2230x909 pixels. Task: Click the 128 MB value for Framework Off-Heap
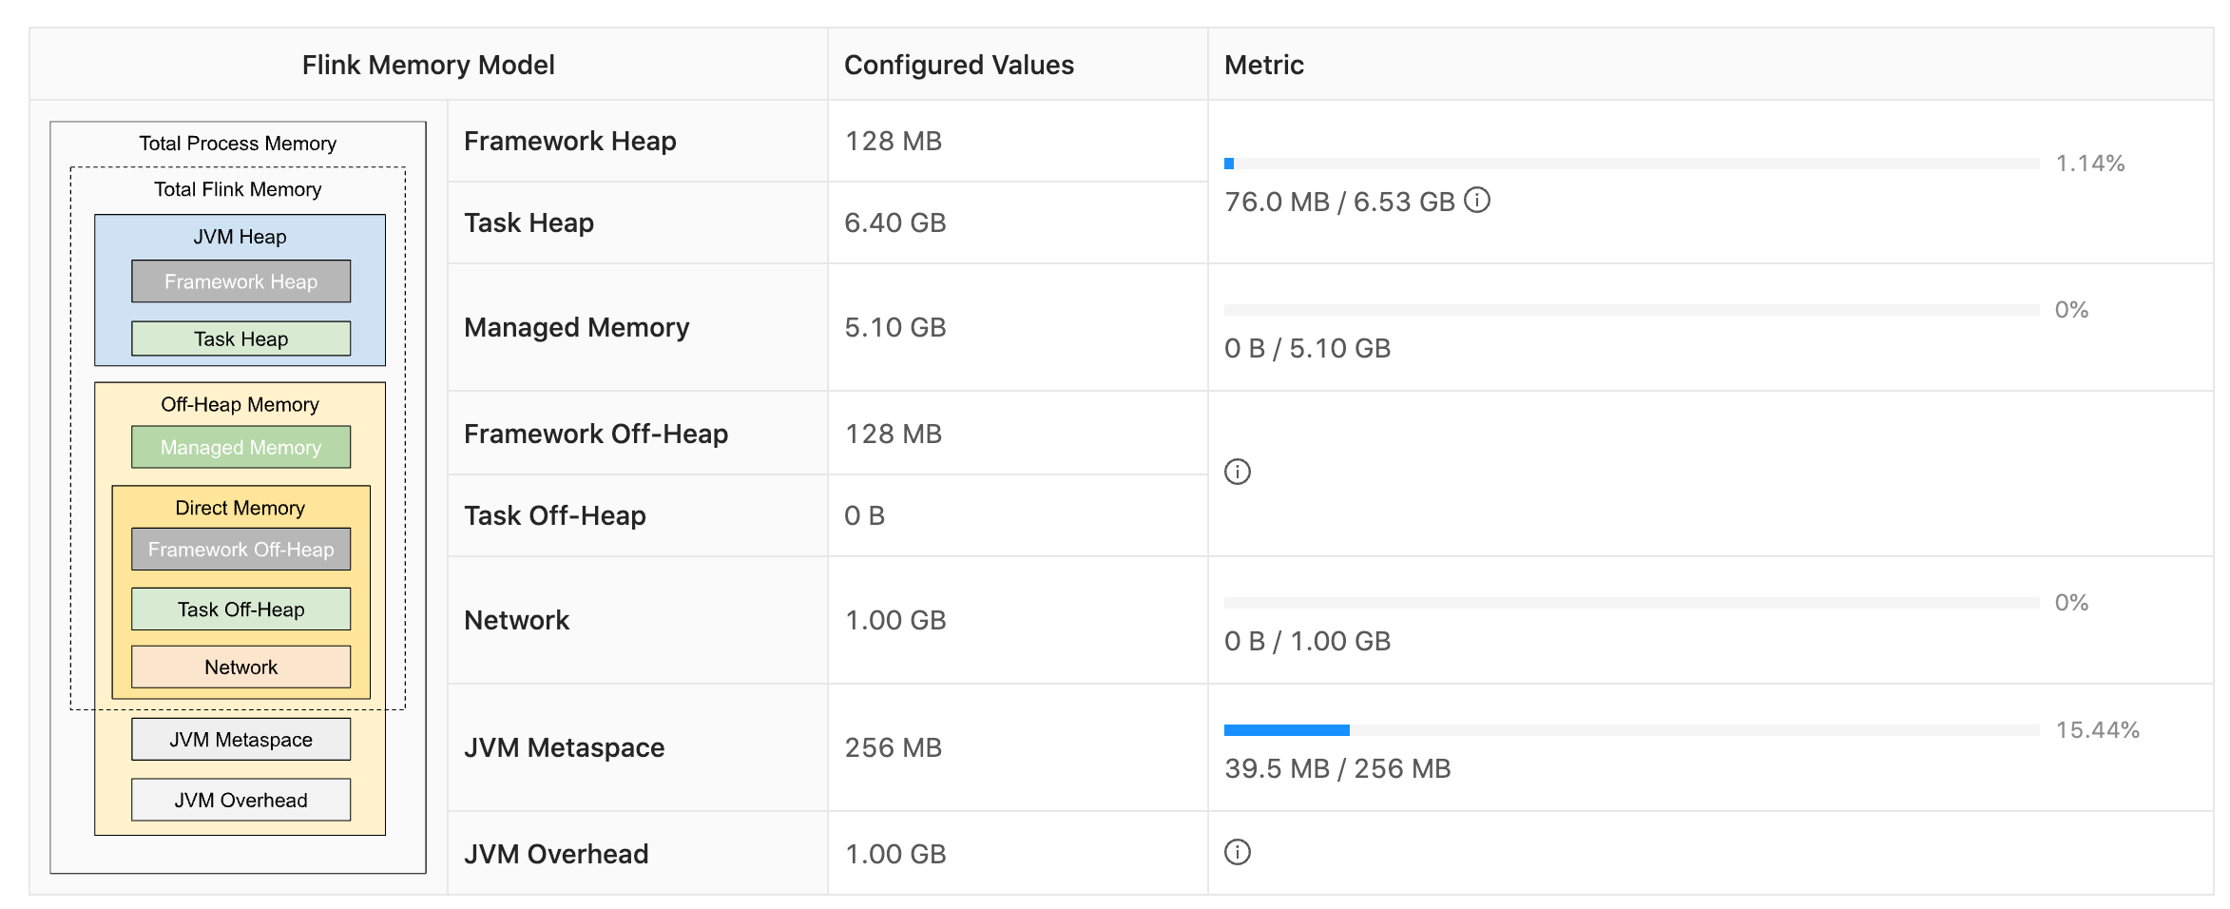pyautogui.click(x=893, y=434)
